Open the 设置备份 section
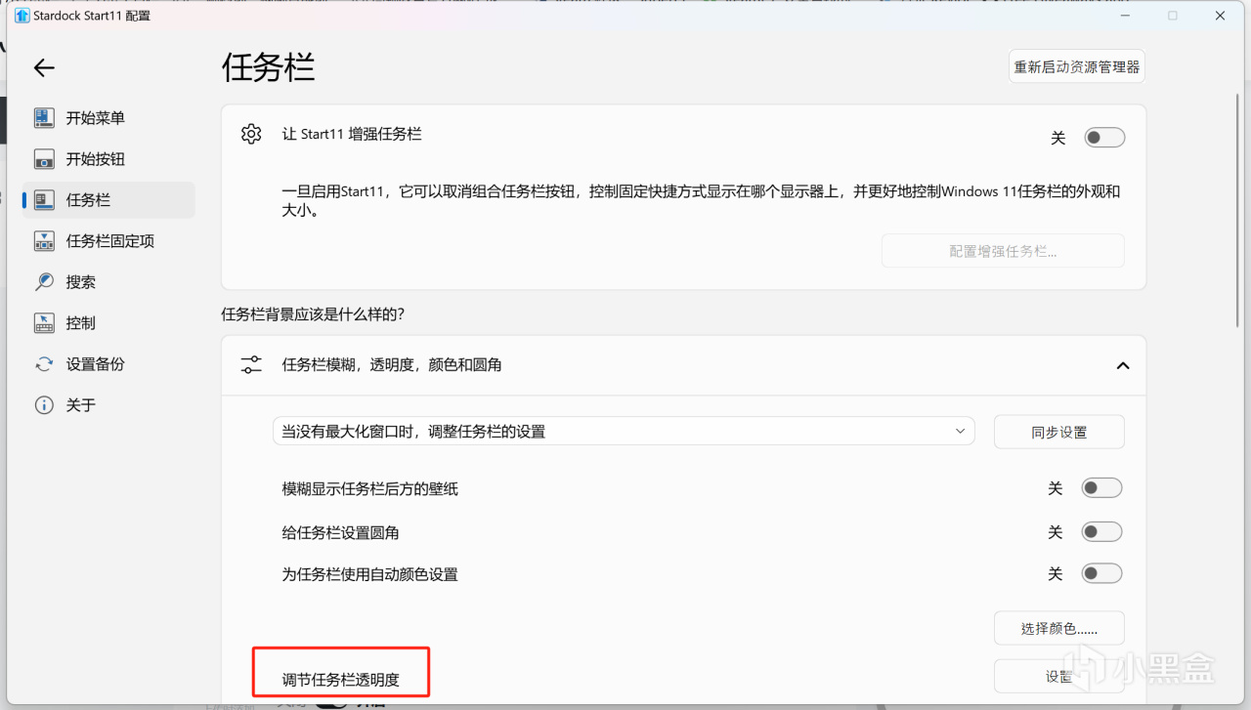 click(108, 364)
